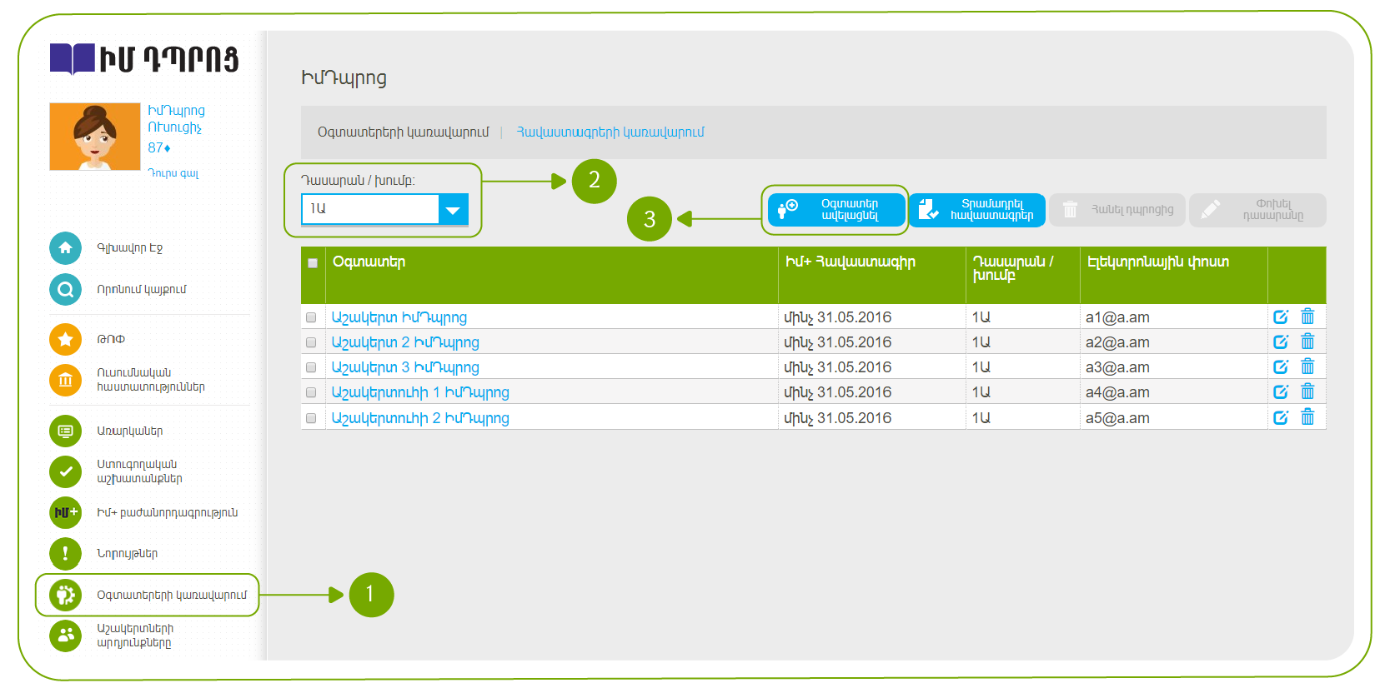Screen dimensions: 1390x693
Task: Select Օգտատերերի կառավարում tab
Action: click(x=403, y=132)
